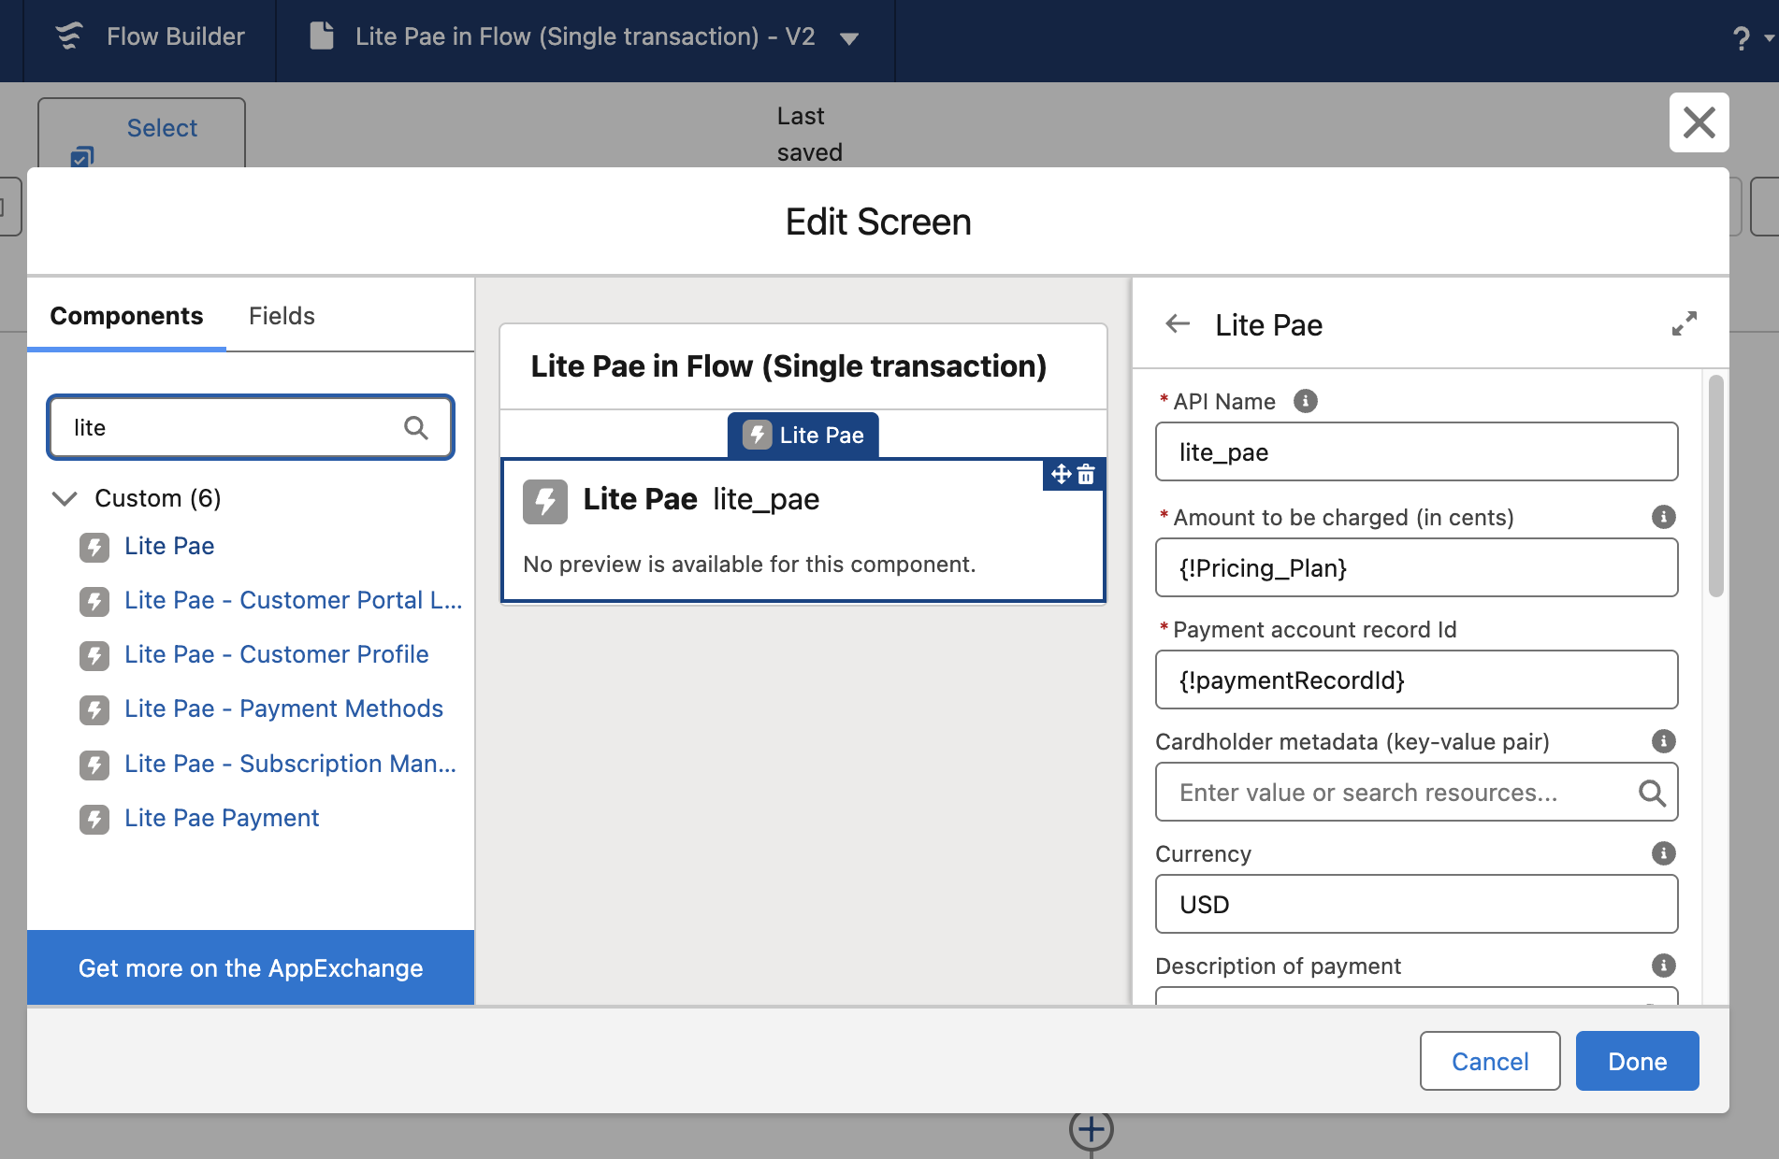This screenshot has height=1159, width=1779.
Task: Switch to the Fields tab
Action: click(282, 316)
